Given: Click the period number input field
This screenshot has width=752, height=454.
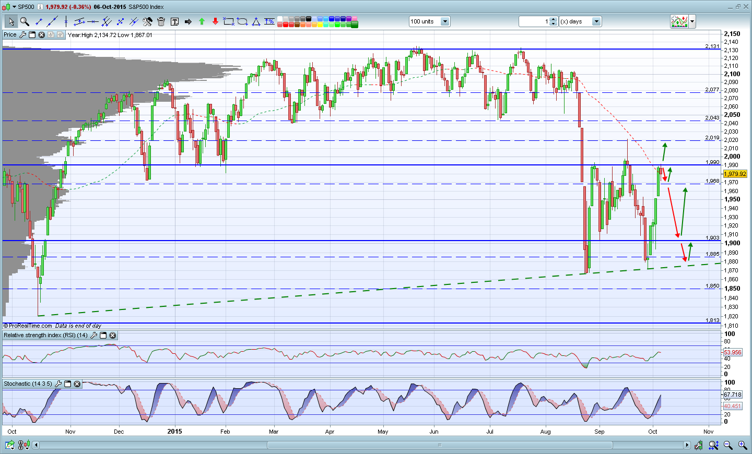Looking at the screenshot, I should [x=534, y=21].
